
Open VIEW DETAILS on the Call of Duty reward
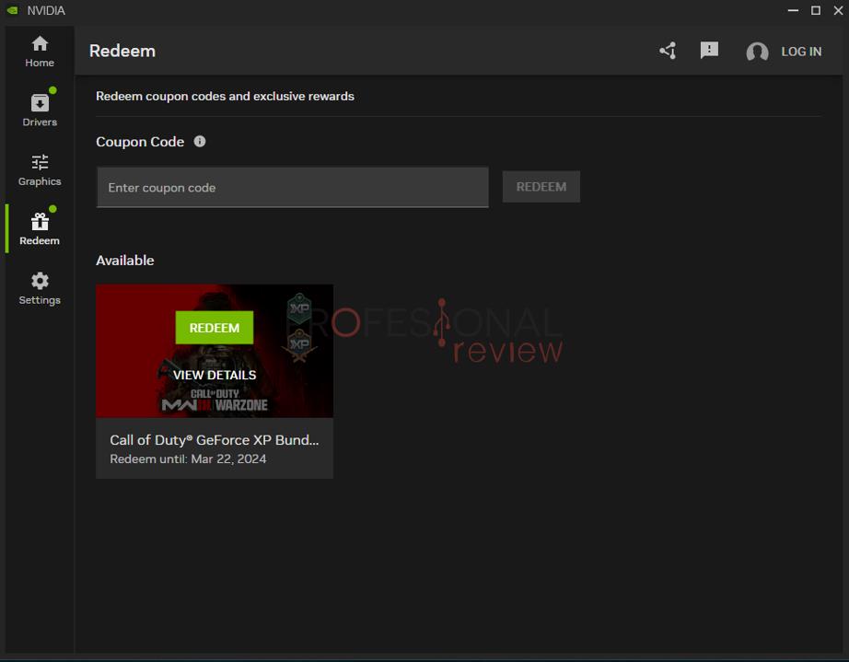[215, 375]
